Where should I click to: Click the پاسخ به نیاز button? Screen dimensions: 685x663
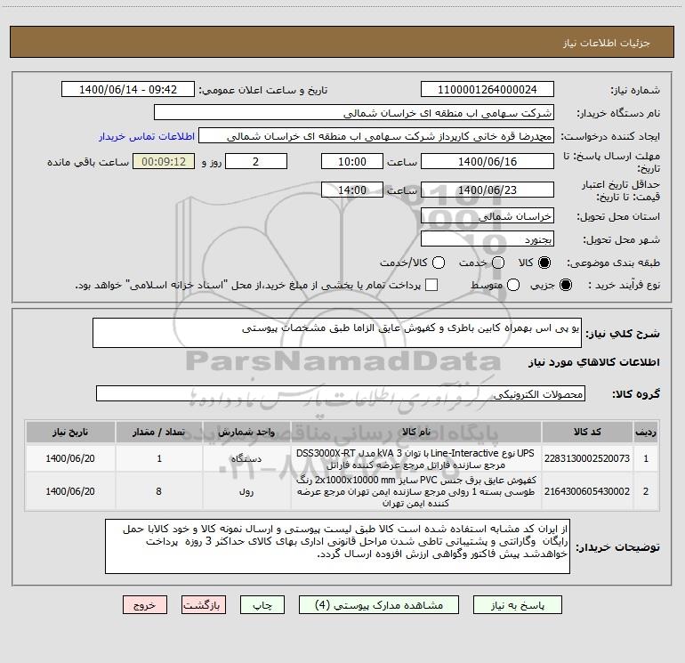[x=517, y=605]
